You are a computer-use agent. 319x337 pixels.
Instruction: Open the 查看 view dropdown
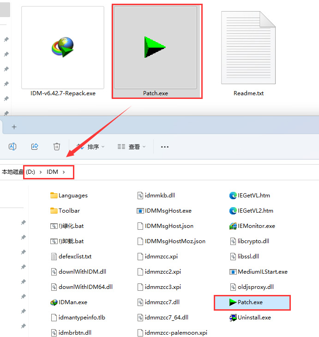(x=132, y=147)
